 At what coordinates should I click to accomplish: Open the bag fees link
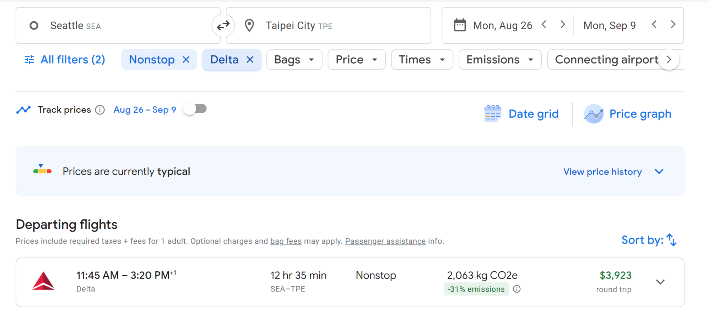tap(286, 241)
